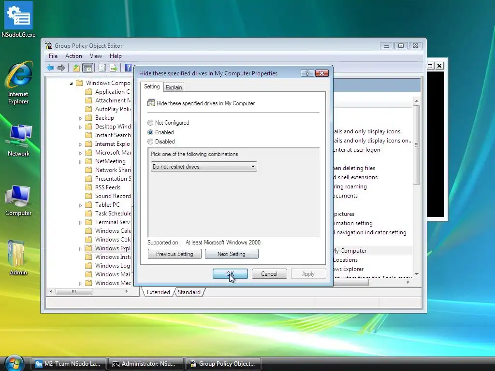Go back with the blue Back arrow

pyautogui.click(x=50, y=68)
